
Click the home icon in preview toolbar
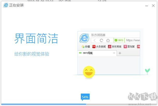click(108, 40)
